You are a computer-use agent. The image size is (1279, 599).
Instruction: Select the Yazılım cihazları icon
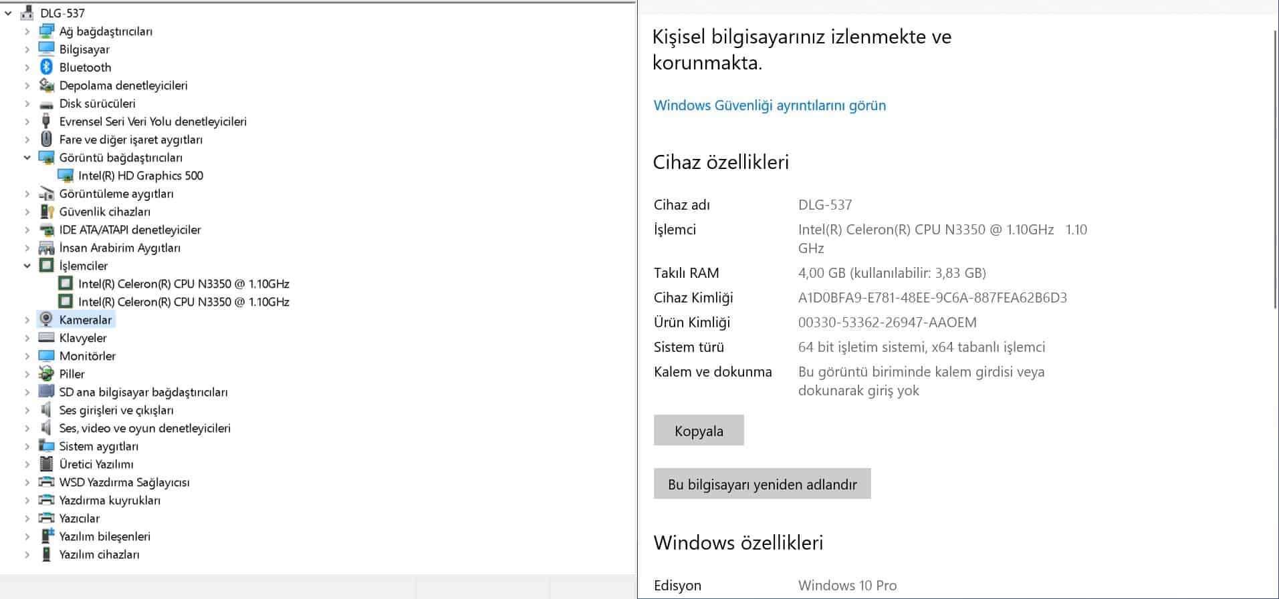[46, 554]
